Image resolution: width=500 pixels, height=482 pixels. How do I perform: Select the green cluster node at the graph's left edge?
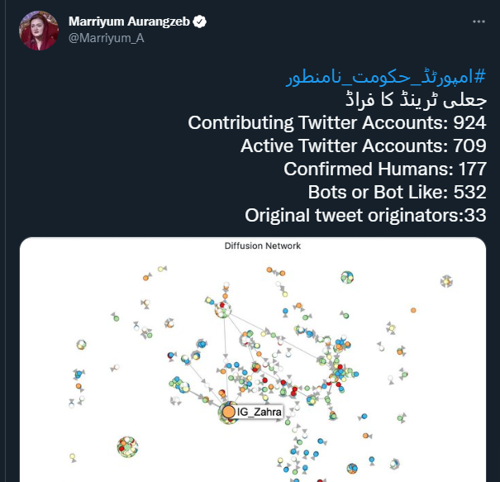pos(82,345)
